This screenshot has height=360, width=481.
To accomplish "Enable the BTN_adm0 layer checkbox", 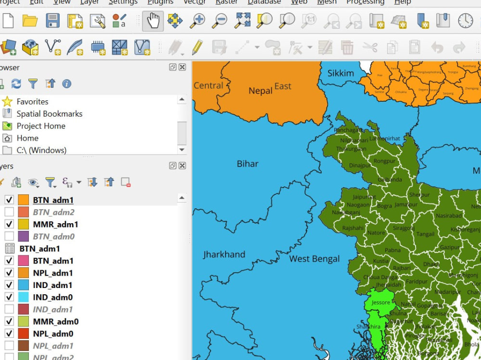I will click(x=9, y=236).
